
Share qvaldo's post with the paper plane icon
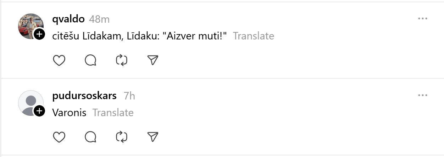[152, 60]
